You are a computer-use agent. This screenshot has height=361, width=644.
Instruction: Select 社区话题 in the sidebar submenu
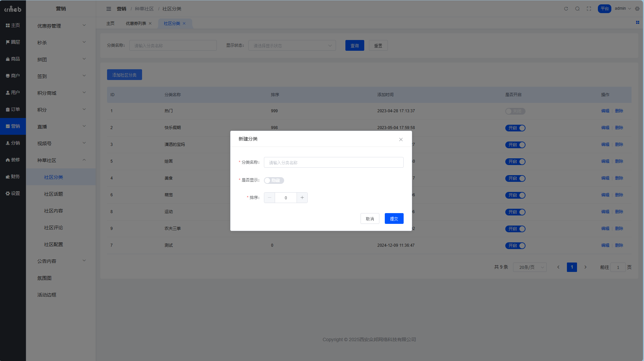(54, 194)
